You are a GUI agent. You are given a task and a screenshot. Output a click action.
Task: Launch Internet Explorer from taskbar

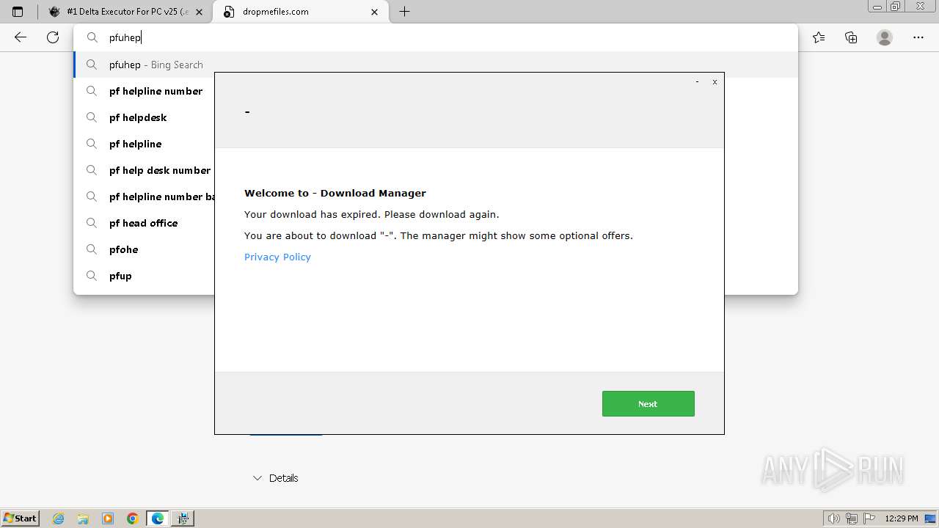coord(59,518)
